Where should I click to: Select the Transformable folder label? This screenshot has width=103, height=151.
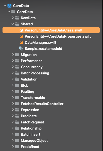point(33,98)
